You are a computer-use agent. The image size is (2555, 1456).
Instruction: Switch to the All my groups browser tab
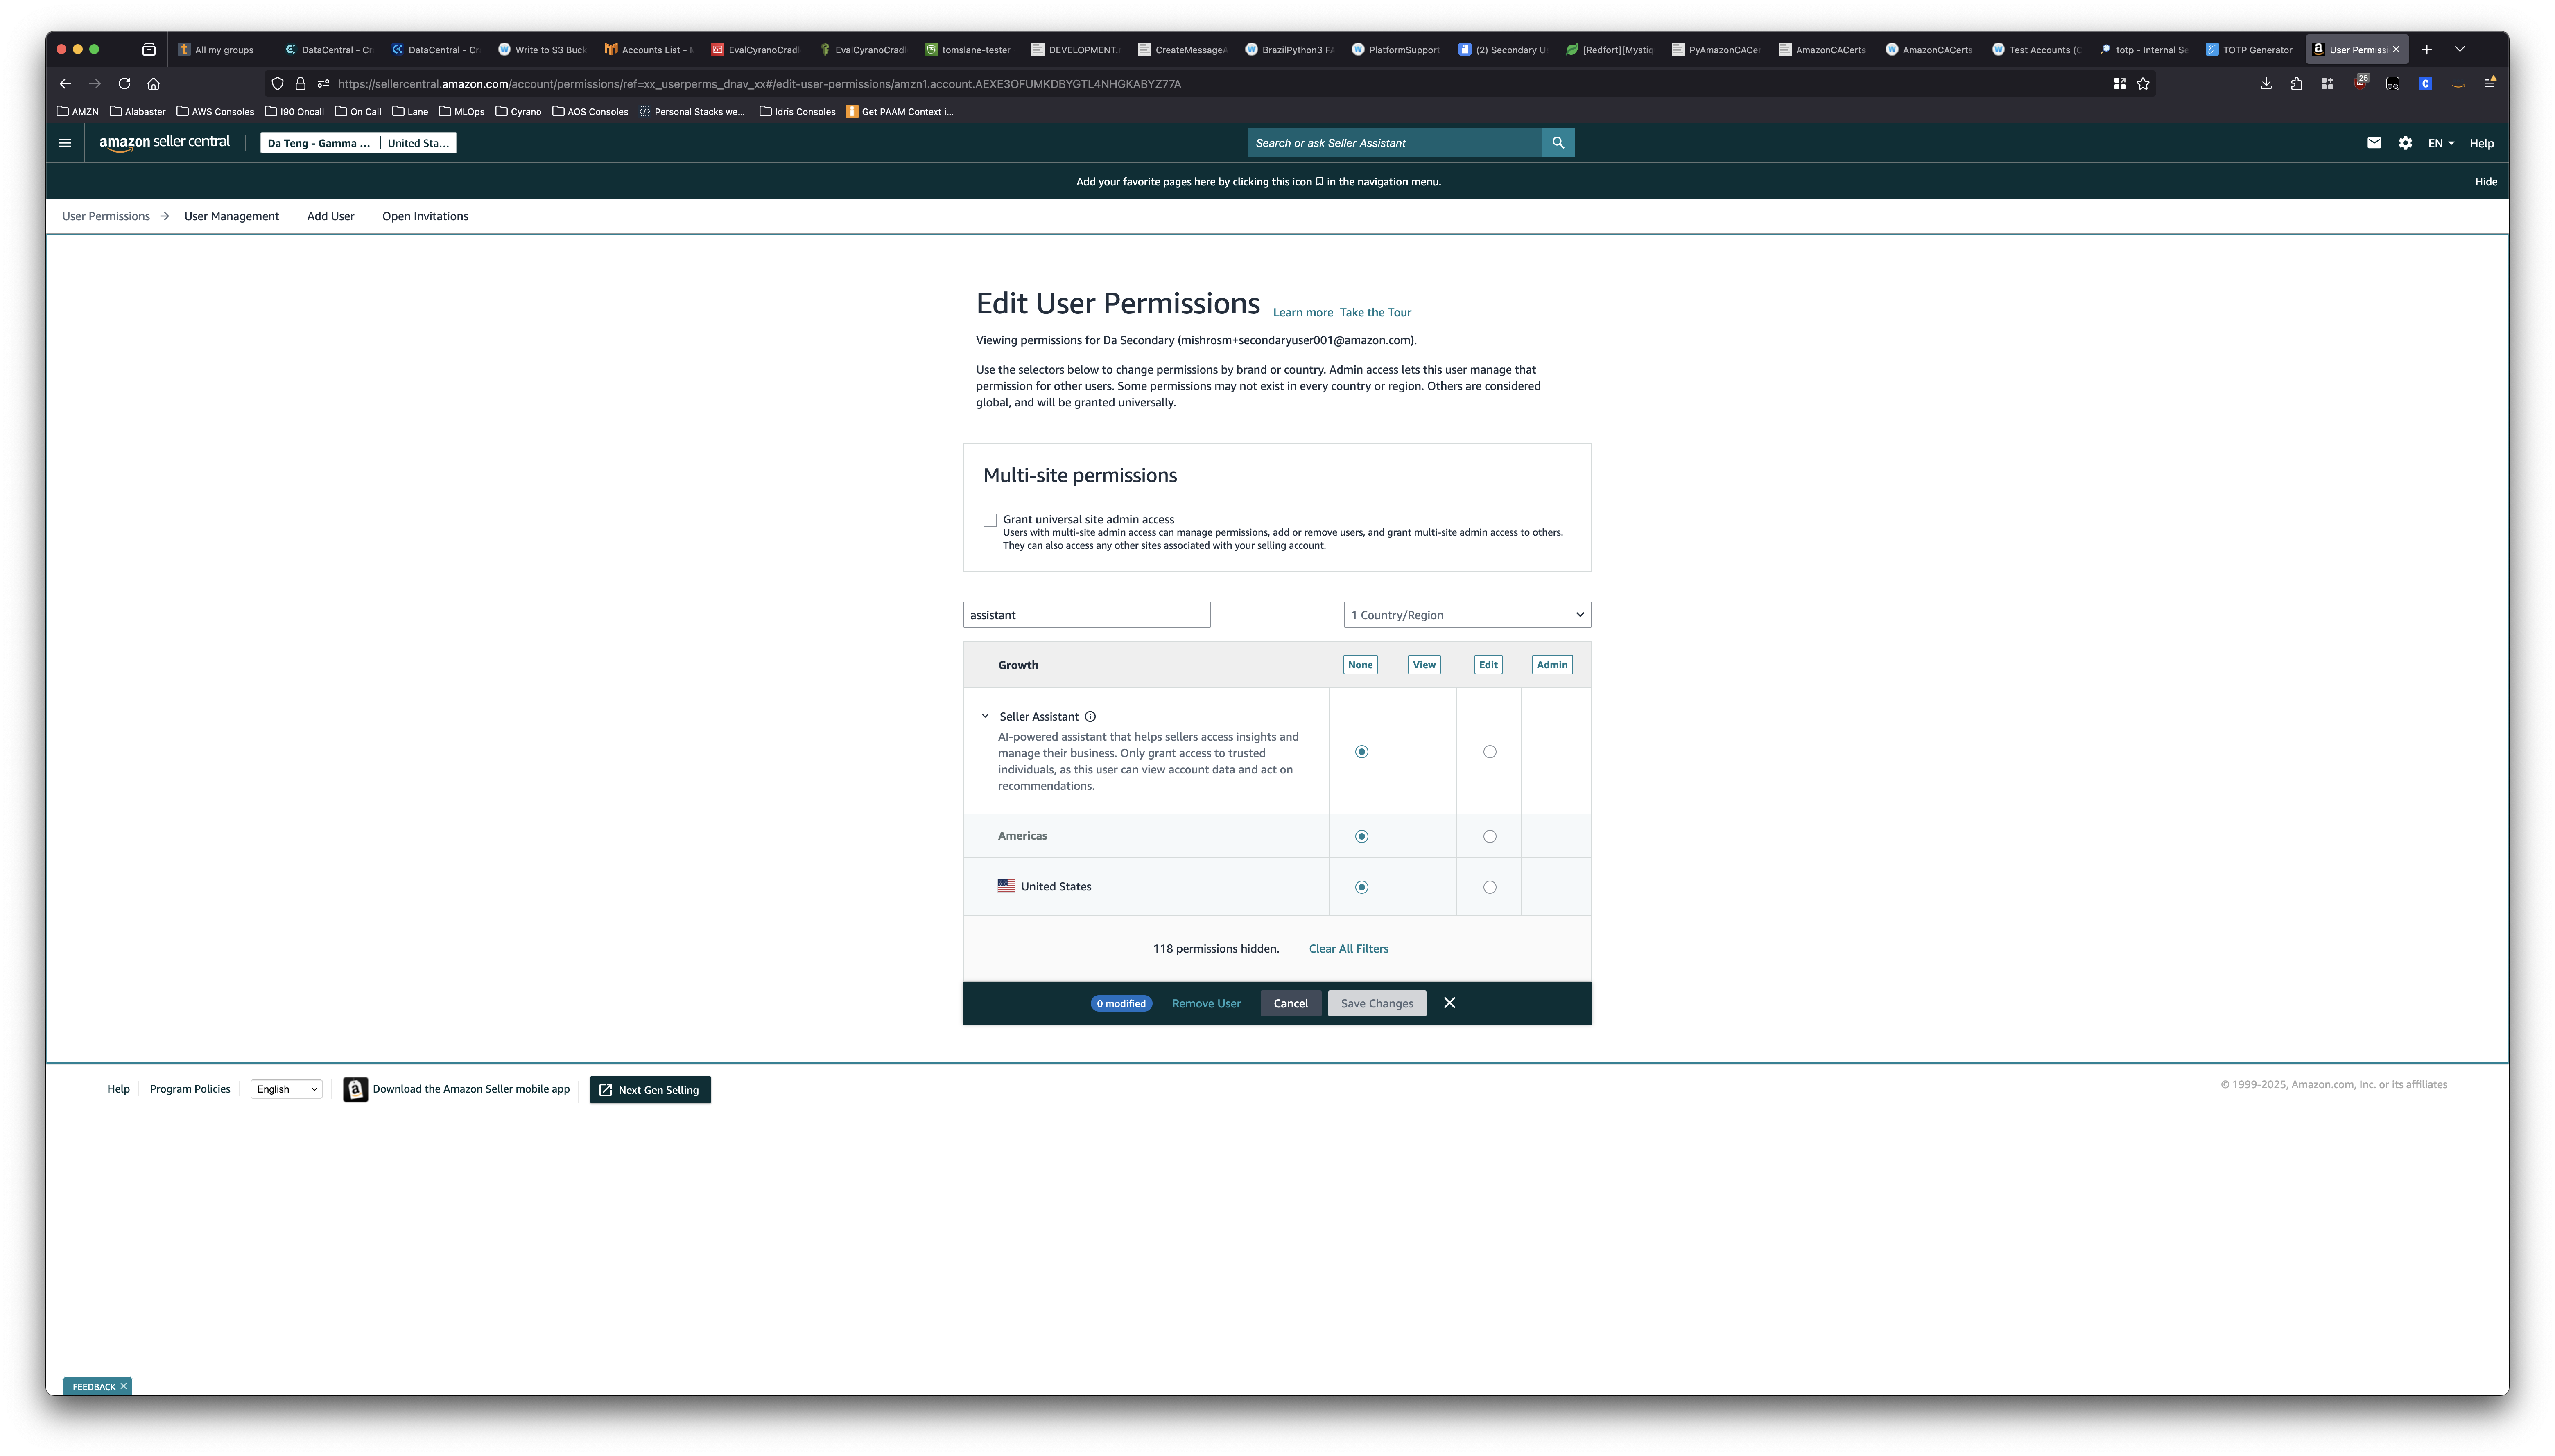[221, 49]
